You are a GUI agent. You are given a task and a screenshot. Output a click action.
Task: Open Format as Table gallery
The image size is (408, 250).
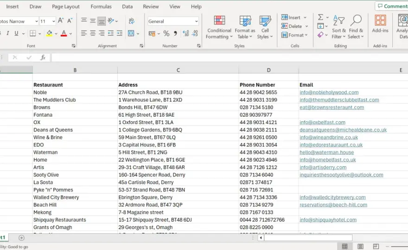245,28
